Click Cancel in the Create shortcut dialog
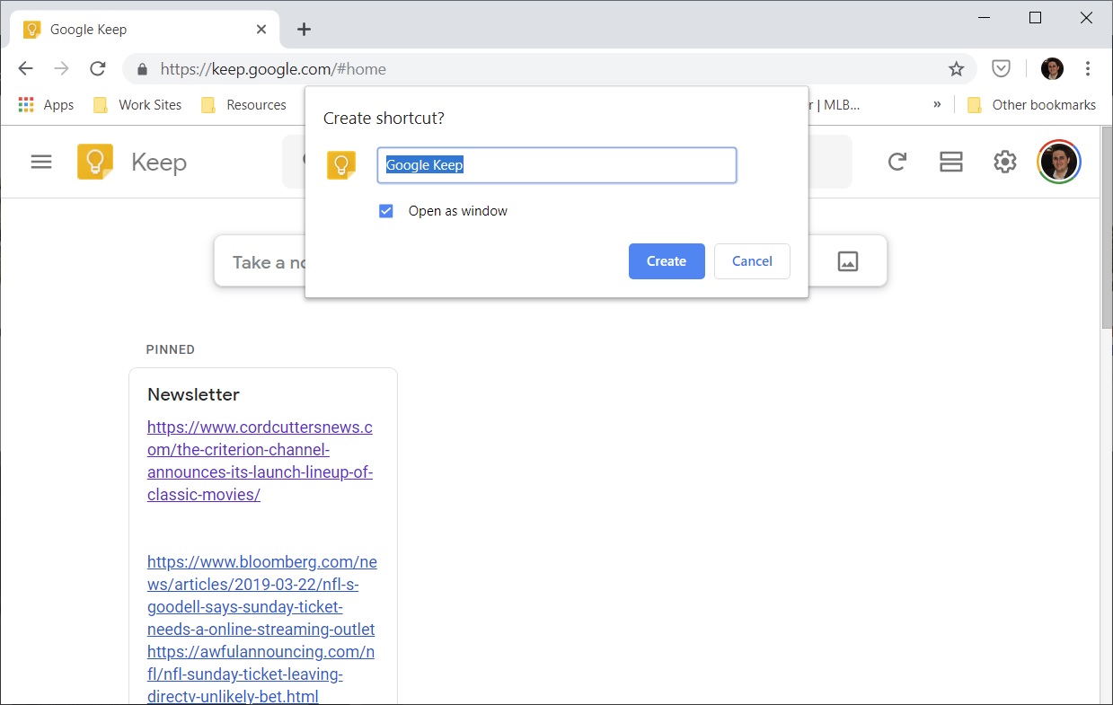Image resolution: width=1113 pixels, height=705 pixels. [752, 261]
